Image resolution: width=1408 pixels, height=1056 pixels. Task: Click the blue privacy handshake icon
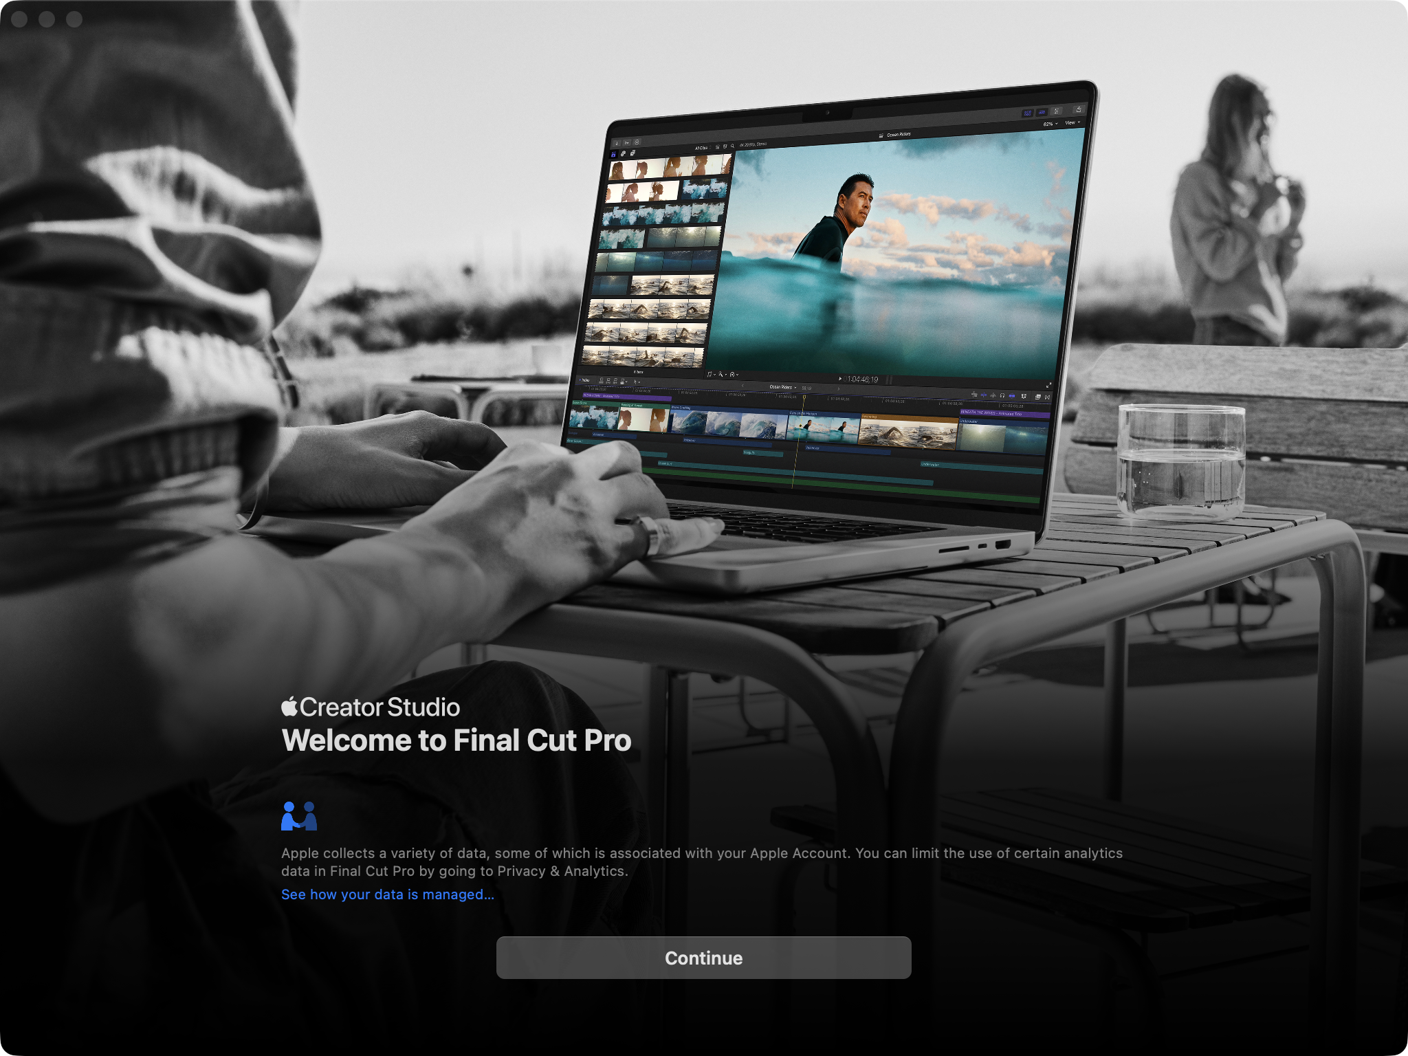click(299, 816)
